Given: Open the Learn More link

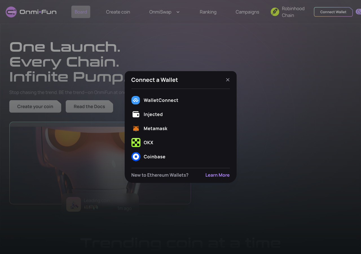Looking at the screenshot, I should pyautogui.click(x=217, y=175).
